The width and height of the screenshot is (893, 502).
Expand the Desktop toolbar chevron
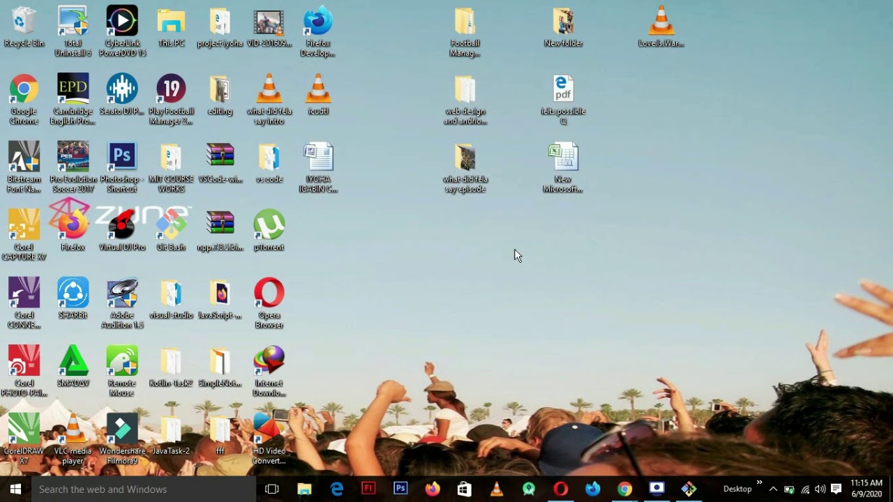click(x=759, y=483)
